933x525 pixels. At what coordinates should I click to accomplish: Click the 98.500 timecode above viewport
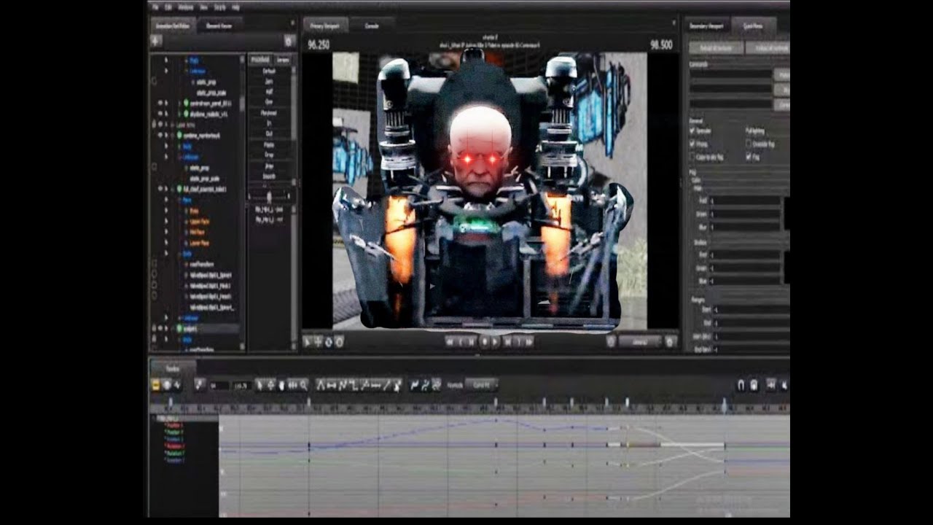pos(660,44)
